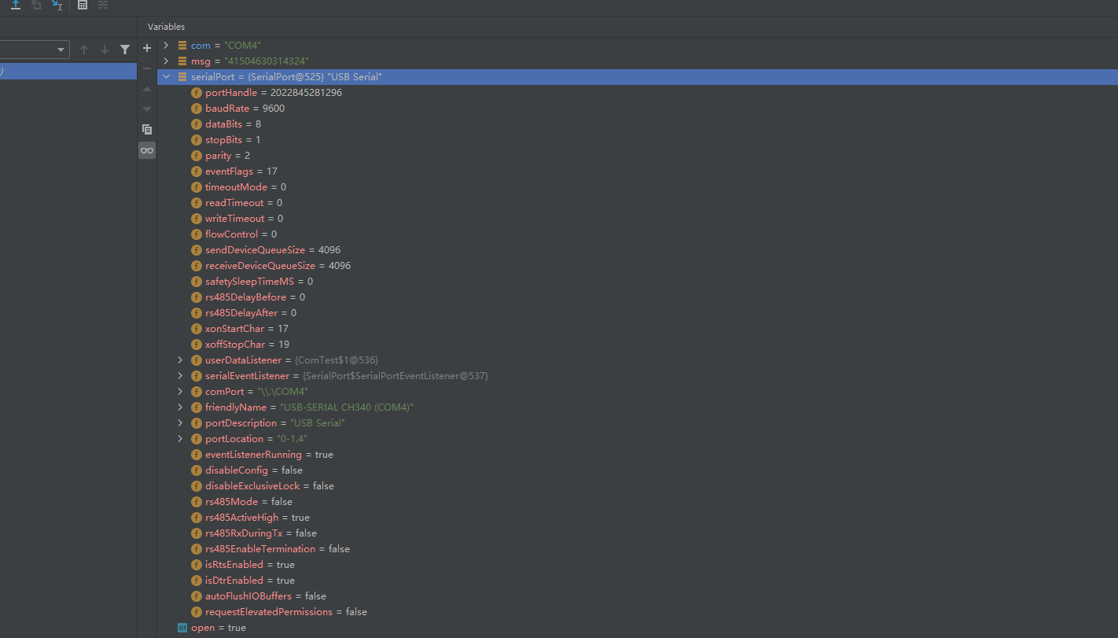Screen dimensions: 1118x638
Task: Expand the msg variable node
Action: (x=166, y=61)
